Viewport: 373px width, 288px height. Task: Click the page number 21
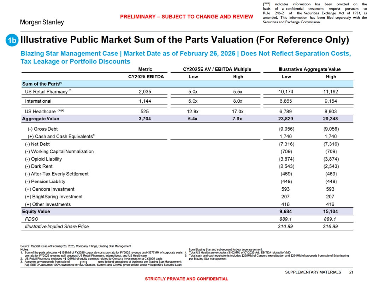click(351, 272)
